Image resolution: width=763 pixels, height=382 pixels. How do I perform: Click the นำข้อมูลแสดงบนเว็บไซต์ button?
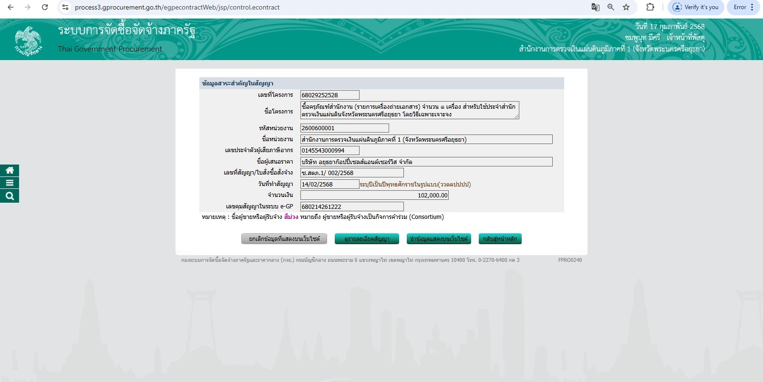(x=439, y=239)
